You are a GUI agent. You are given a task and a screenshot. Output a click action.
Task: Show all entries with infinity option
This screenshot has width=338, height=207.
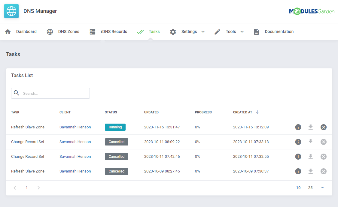coord(322,187)
